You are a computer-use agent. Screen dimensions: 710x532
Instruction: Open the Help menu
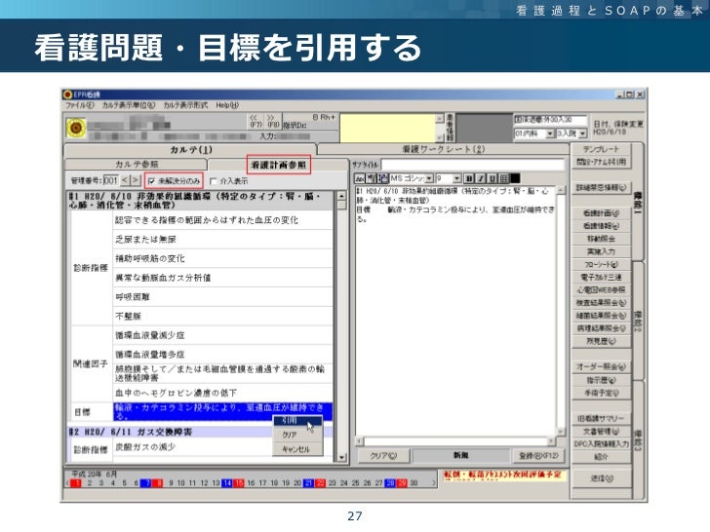click(227, 105)
